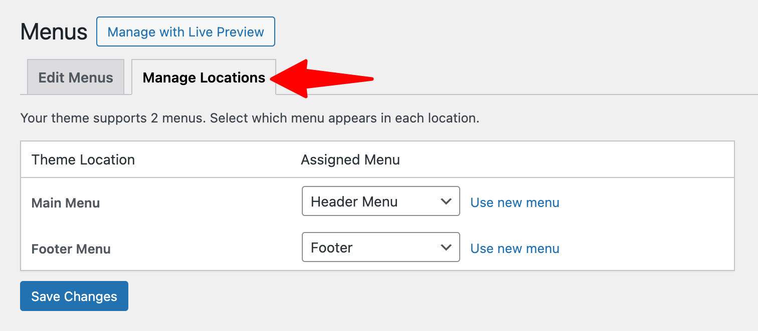Click the Assigned Menu column header
The width and height of the screenshot is (758, 331).
[350, 159]
